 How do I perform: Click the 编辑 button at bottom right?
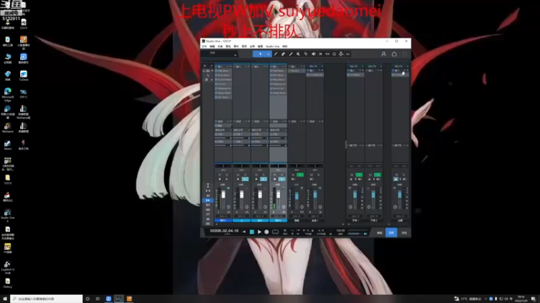pyautogui.click(x=379, y=233)
